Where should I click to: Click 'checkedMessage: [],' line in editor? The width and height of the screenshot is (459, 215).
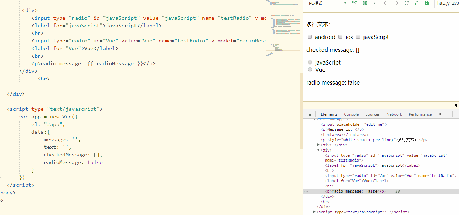[73, 155]
